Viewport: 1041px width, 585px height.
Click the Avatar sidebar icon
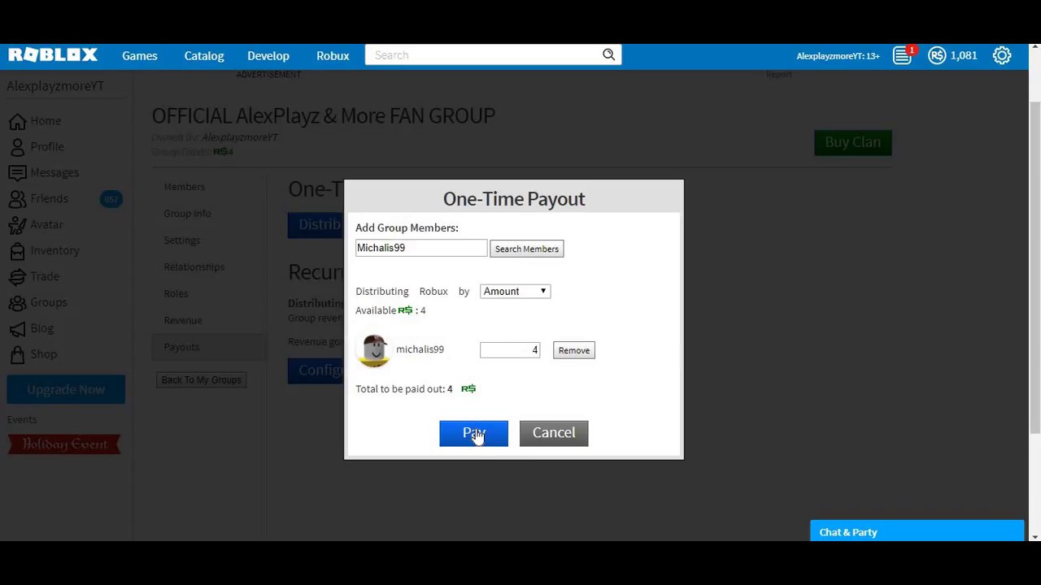pos(17,225)
